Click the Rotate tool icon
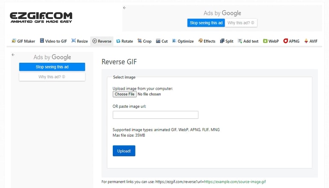Viewport: 329px width, 188px height. click(118, 41)
